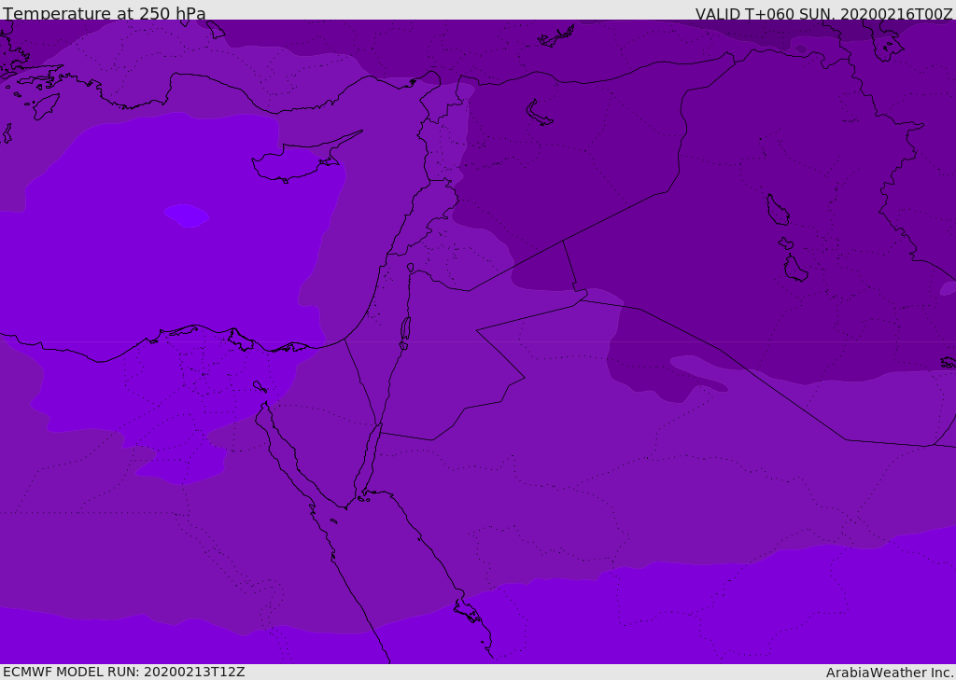The height and width of the screenshot is (680, 956).
Task: Click the Cyprus island outline on the map
Action: (x=305, y=159)
